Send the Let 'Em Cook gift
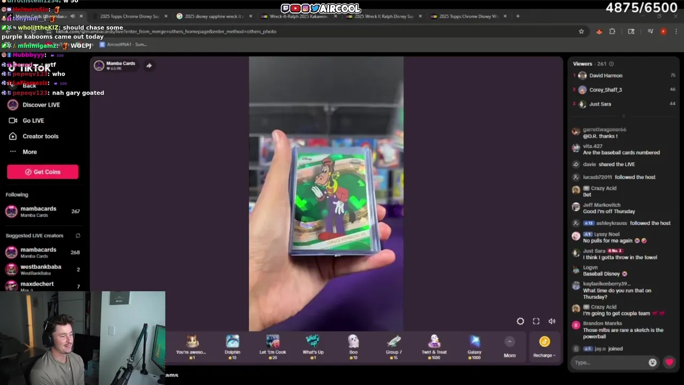 (273, 346)
